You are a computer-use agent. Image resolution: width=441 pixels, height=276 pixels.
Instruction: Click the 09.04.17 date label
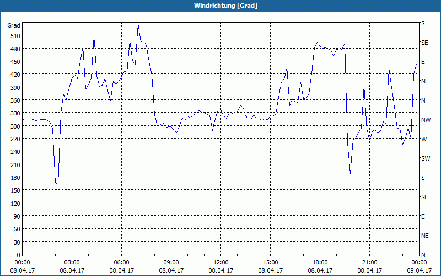[419, 270]
